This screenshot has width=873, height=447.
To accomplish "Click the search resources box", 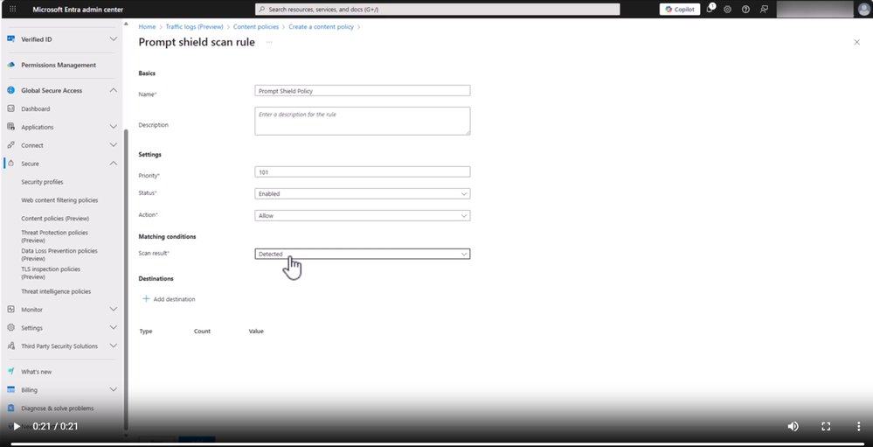I will click(437, 10).
